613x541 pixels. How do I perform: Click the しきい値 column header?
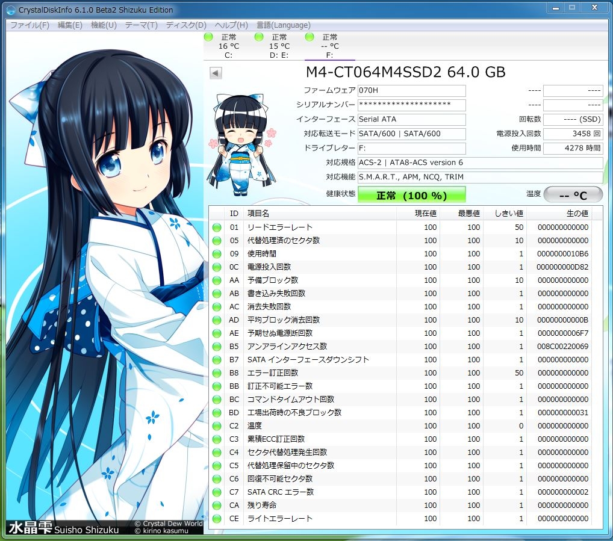click(x=505, y=213)
